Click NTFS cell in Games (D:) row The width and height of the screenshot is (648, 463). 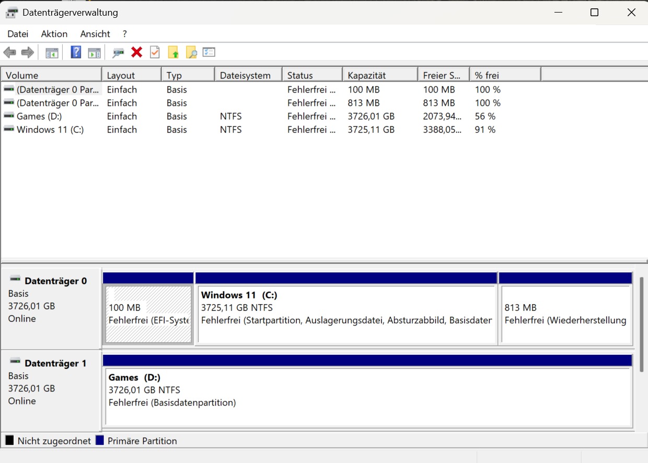231,116
